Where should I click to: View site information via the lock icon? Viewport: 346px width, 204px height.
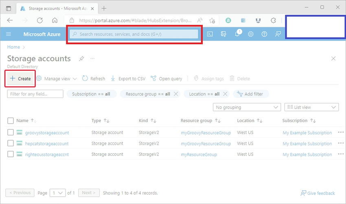72,20
